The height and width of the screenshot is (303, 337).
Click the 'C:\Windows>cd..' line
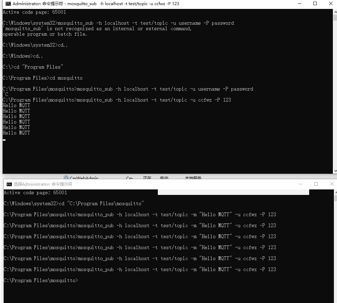click(x=23, y=56)
